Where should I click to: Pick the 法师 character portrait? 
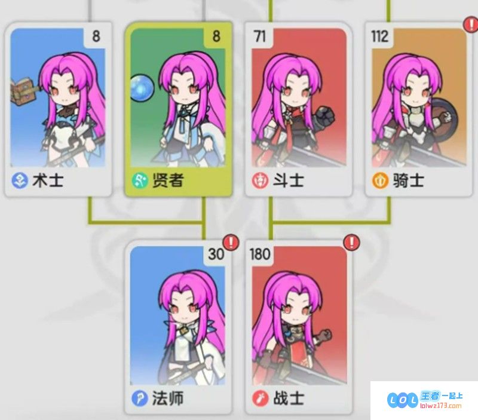[x=178, y=315]
